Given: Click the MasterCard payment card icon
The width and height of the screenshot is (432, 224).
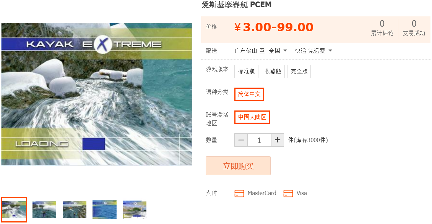Looking at the screenshot, I should (239, 193).
